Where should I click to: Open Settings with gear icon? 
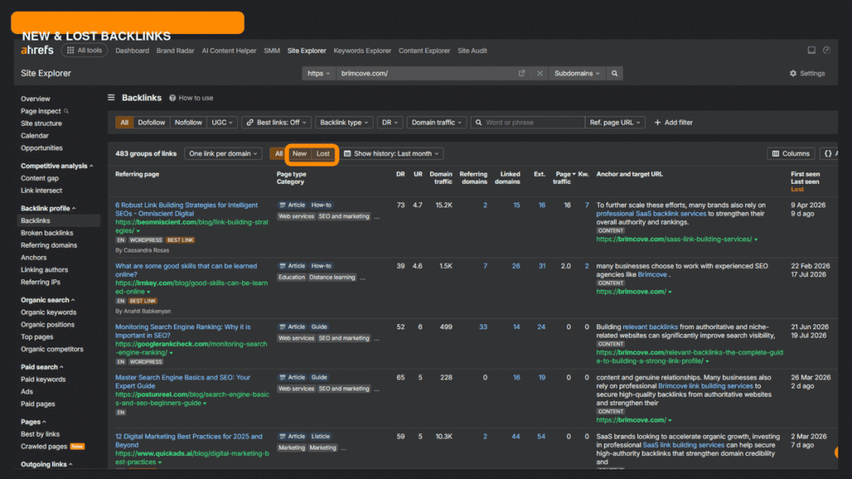pyautogui.click(x=807, y=73)
